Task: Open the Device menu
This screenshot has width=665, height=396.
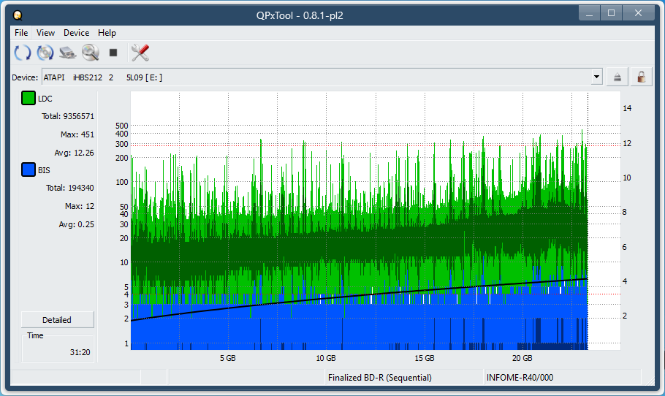Action: (76, 33)
